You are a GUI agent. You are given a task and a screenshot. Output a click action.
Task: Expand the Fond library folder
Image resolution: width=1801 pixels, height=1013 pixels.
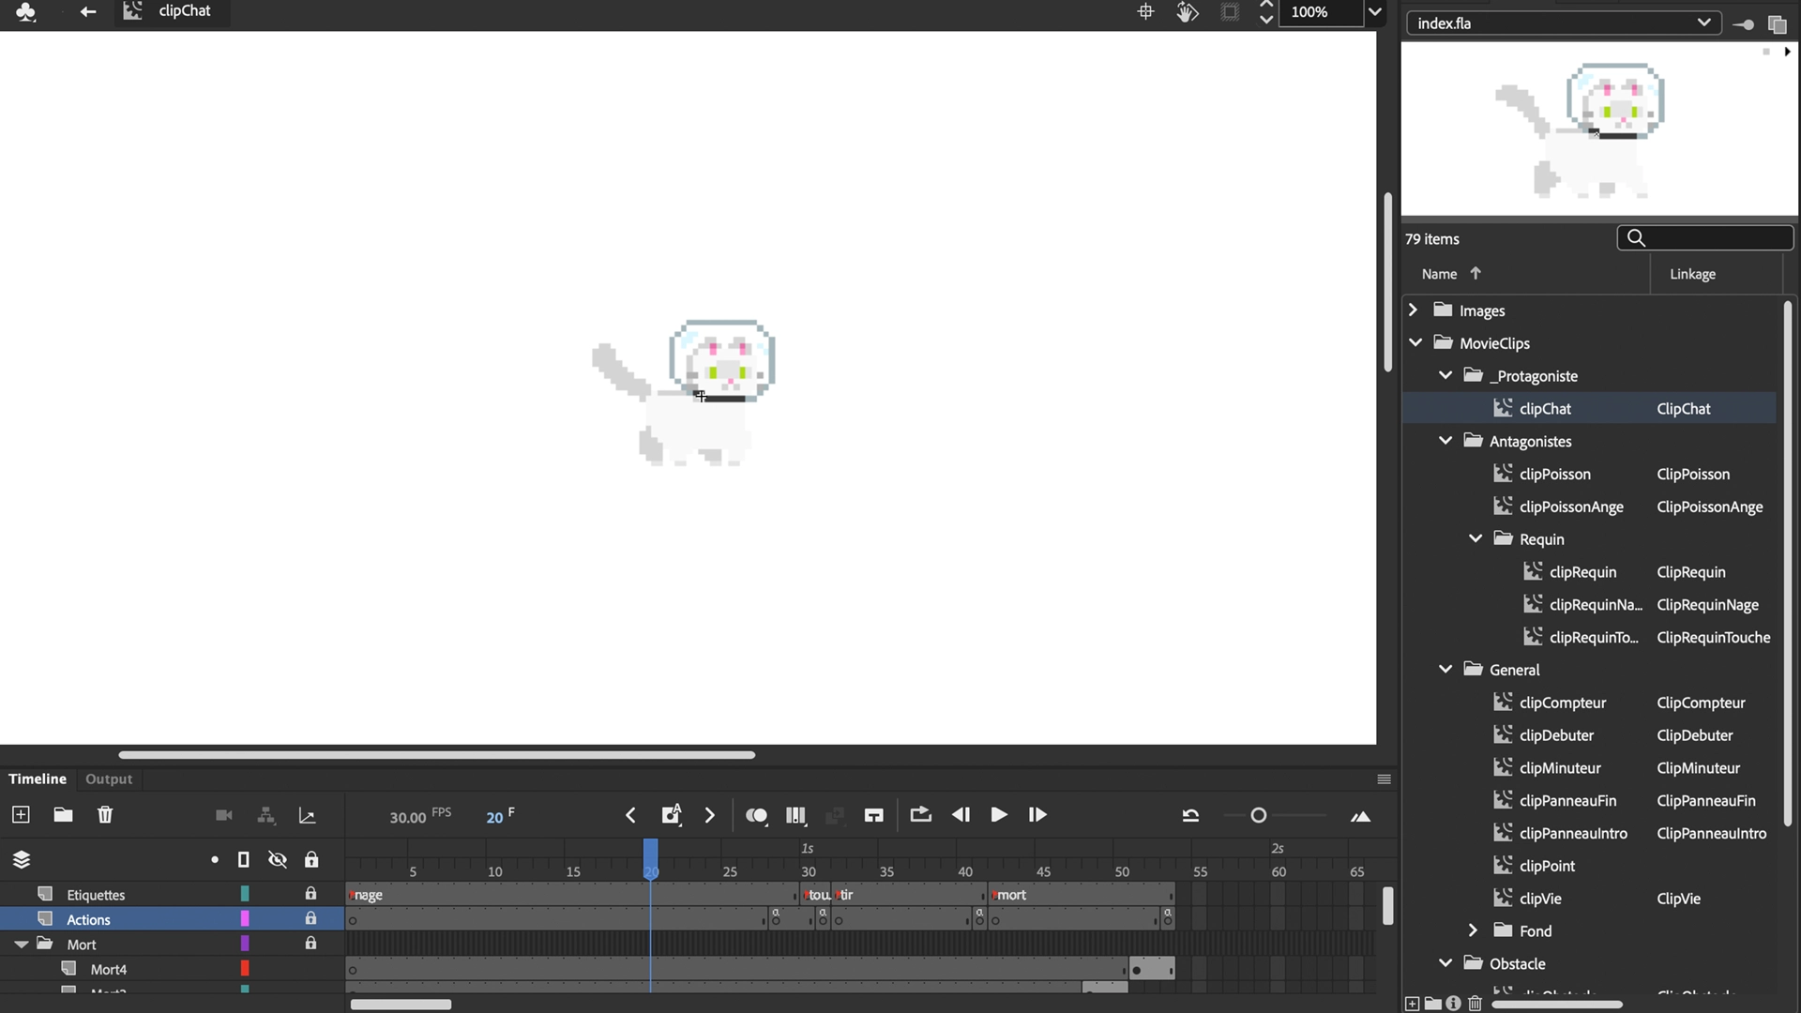click(x=1474, y=930)
